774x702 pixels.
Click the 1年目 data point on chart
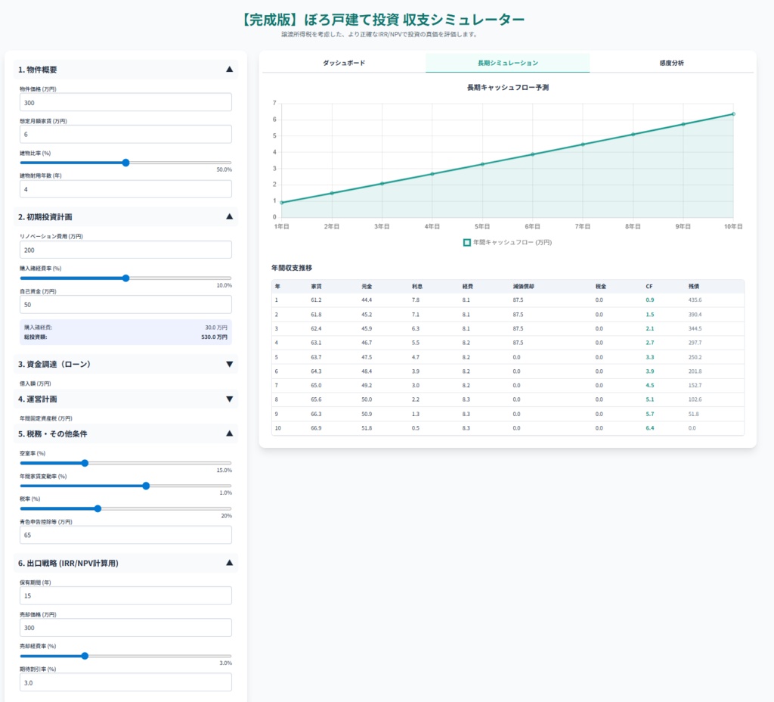[x=282, y=203]
